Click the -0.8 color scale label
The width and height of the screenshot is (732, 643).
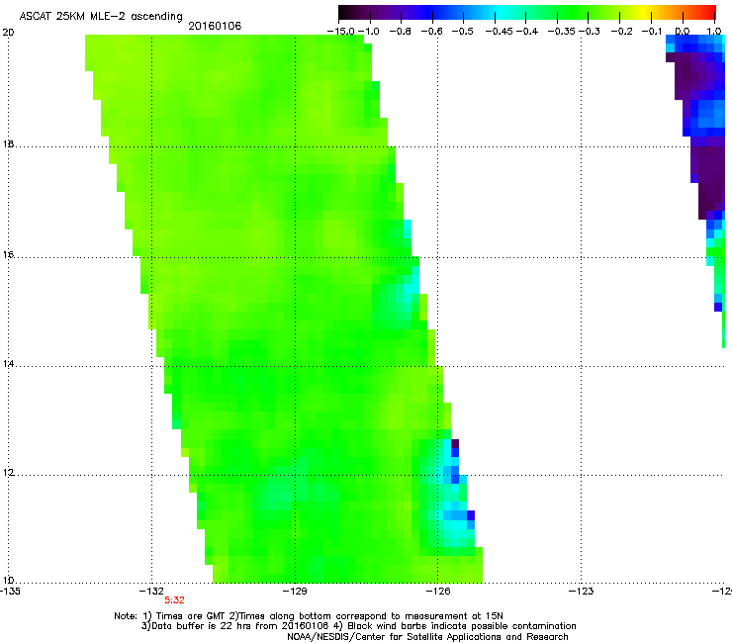[401, 32]
